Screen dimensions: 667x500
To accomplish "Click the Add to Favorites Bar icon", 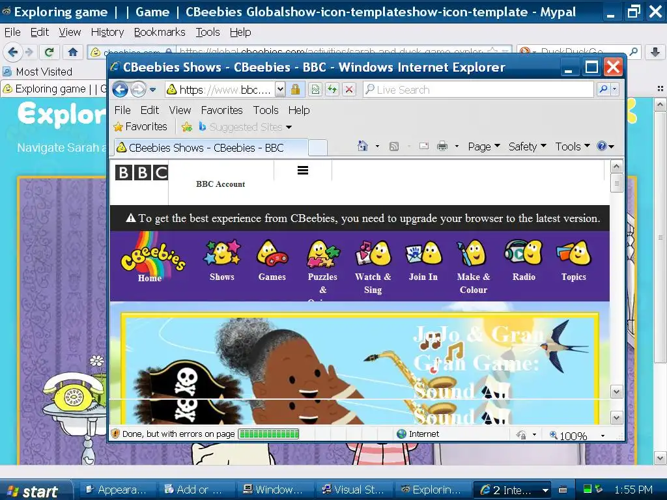I will (x=186, y=127).
